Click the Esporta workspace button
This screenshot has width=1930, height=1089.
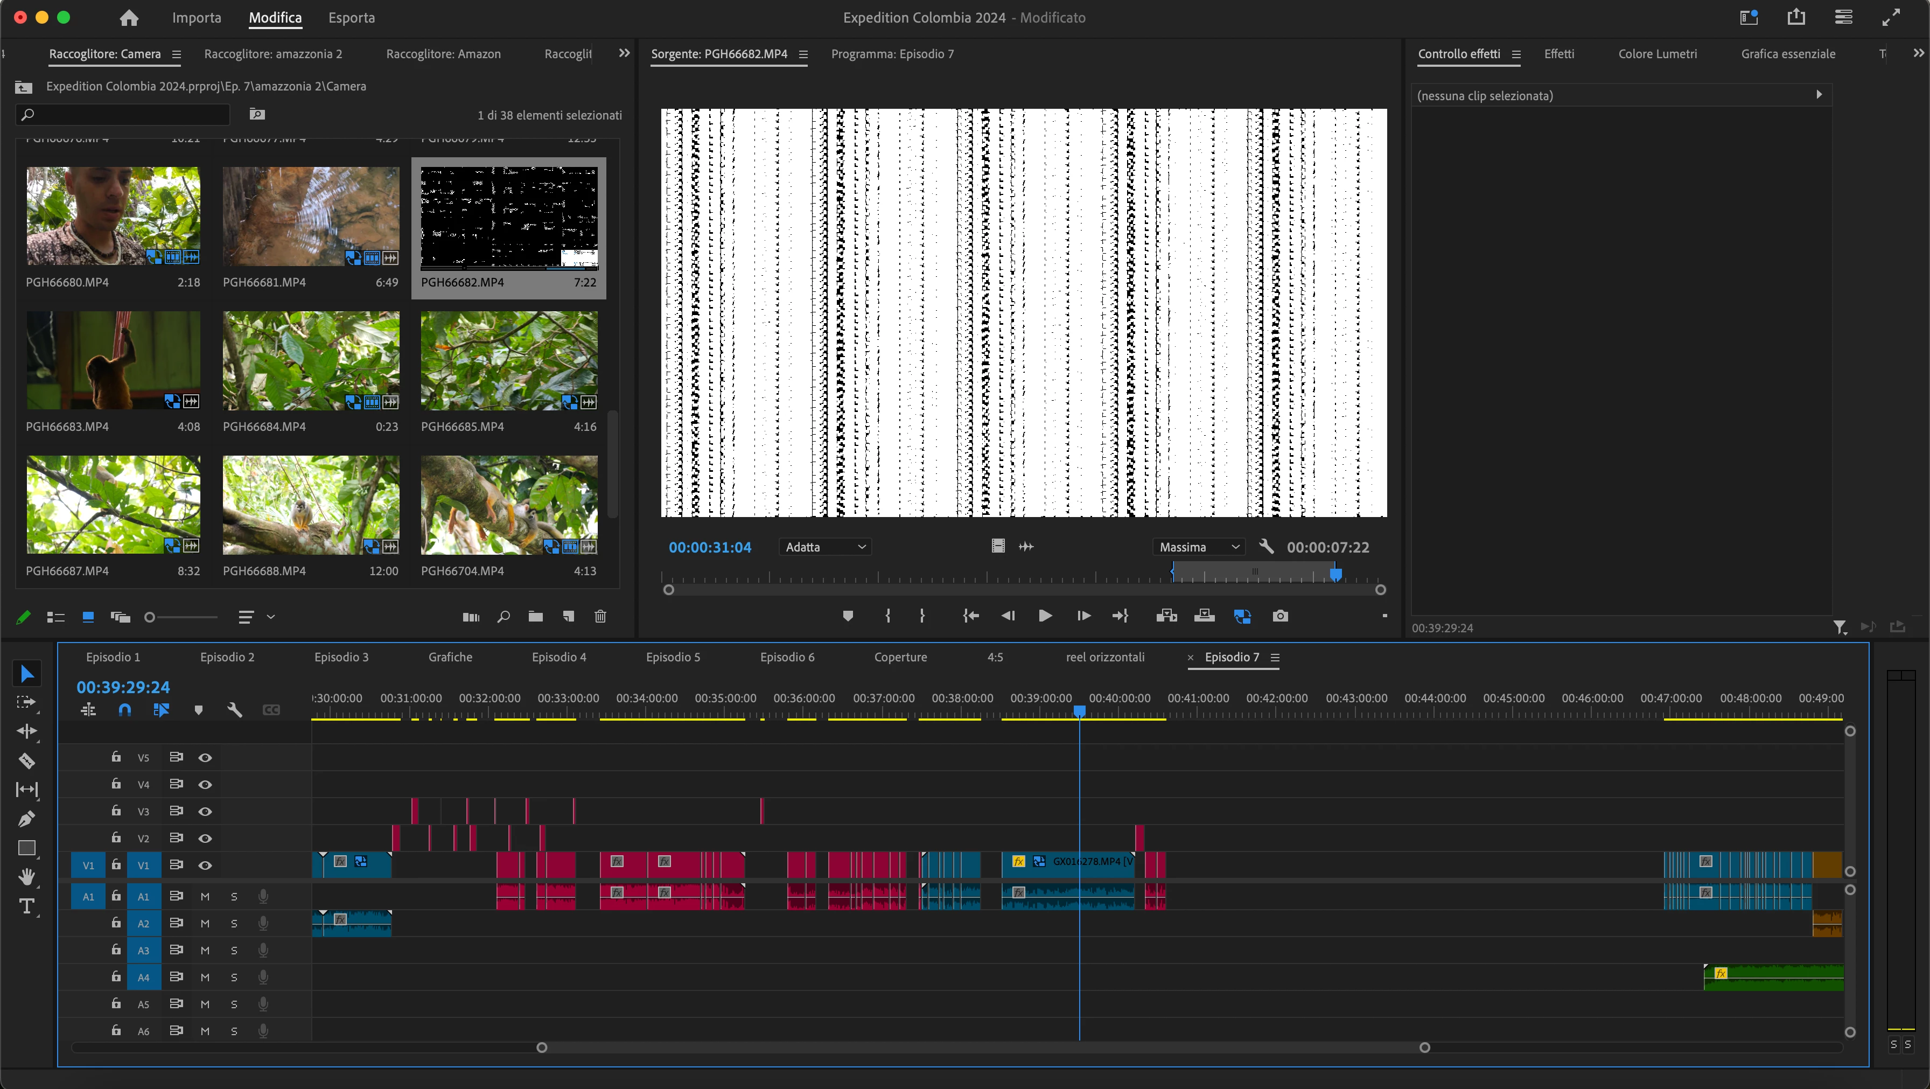352,18
